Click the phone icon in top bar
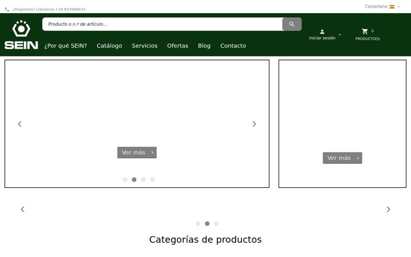The height and width of the screenshot is (257, 411). click(x=7, y=9)
